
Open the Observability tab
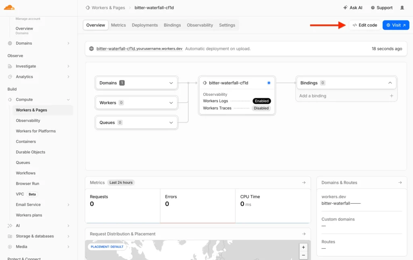[x=200, y=25]
